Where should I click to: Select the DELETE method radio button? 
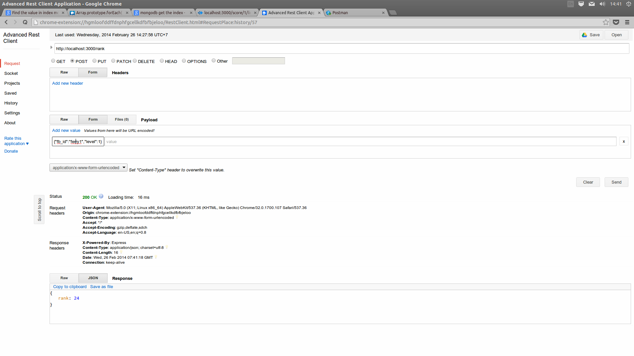click(135, 61)
